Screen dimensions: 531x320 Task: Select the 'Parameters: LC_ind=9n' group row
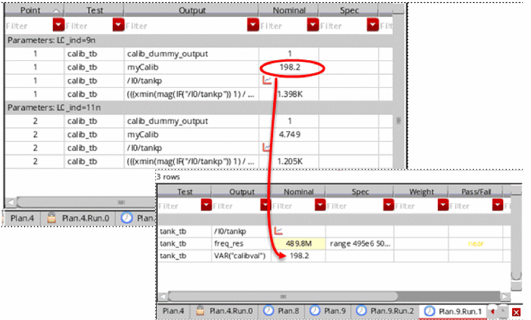coord(199,40)
